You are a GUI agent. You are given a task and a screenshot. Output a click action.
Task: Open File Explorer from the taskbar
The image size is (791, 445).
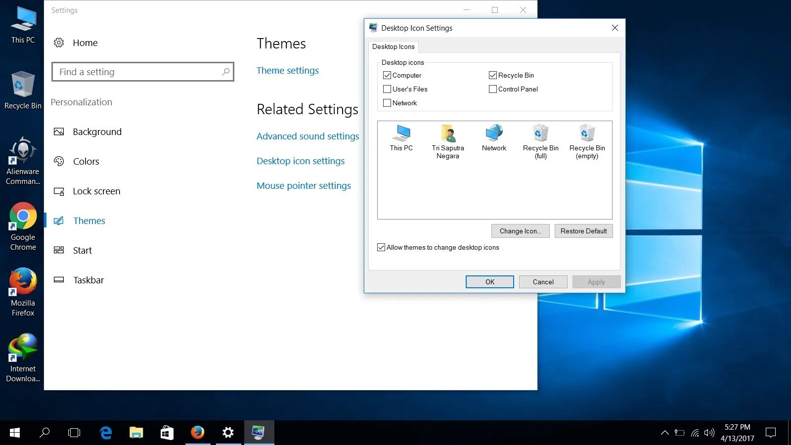(136, 433)
